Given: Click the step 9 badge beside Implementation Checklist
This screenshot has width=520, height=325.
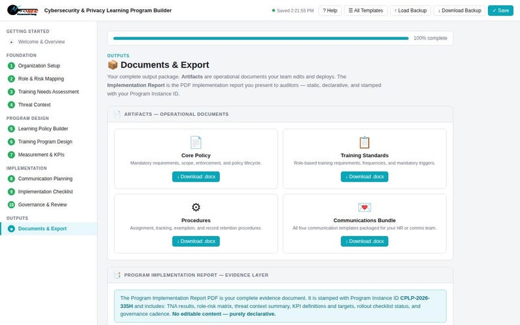Looking at the screenshot, I should 11,192.
